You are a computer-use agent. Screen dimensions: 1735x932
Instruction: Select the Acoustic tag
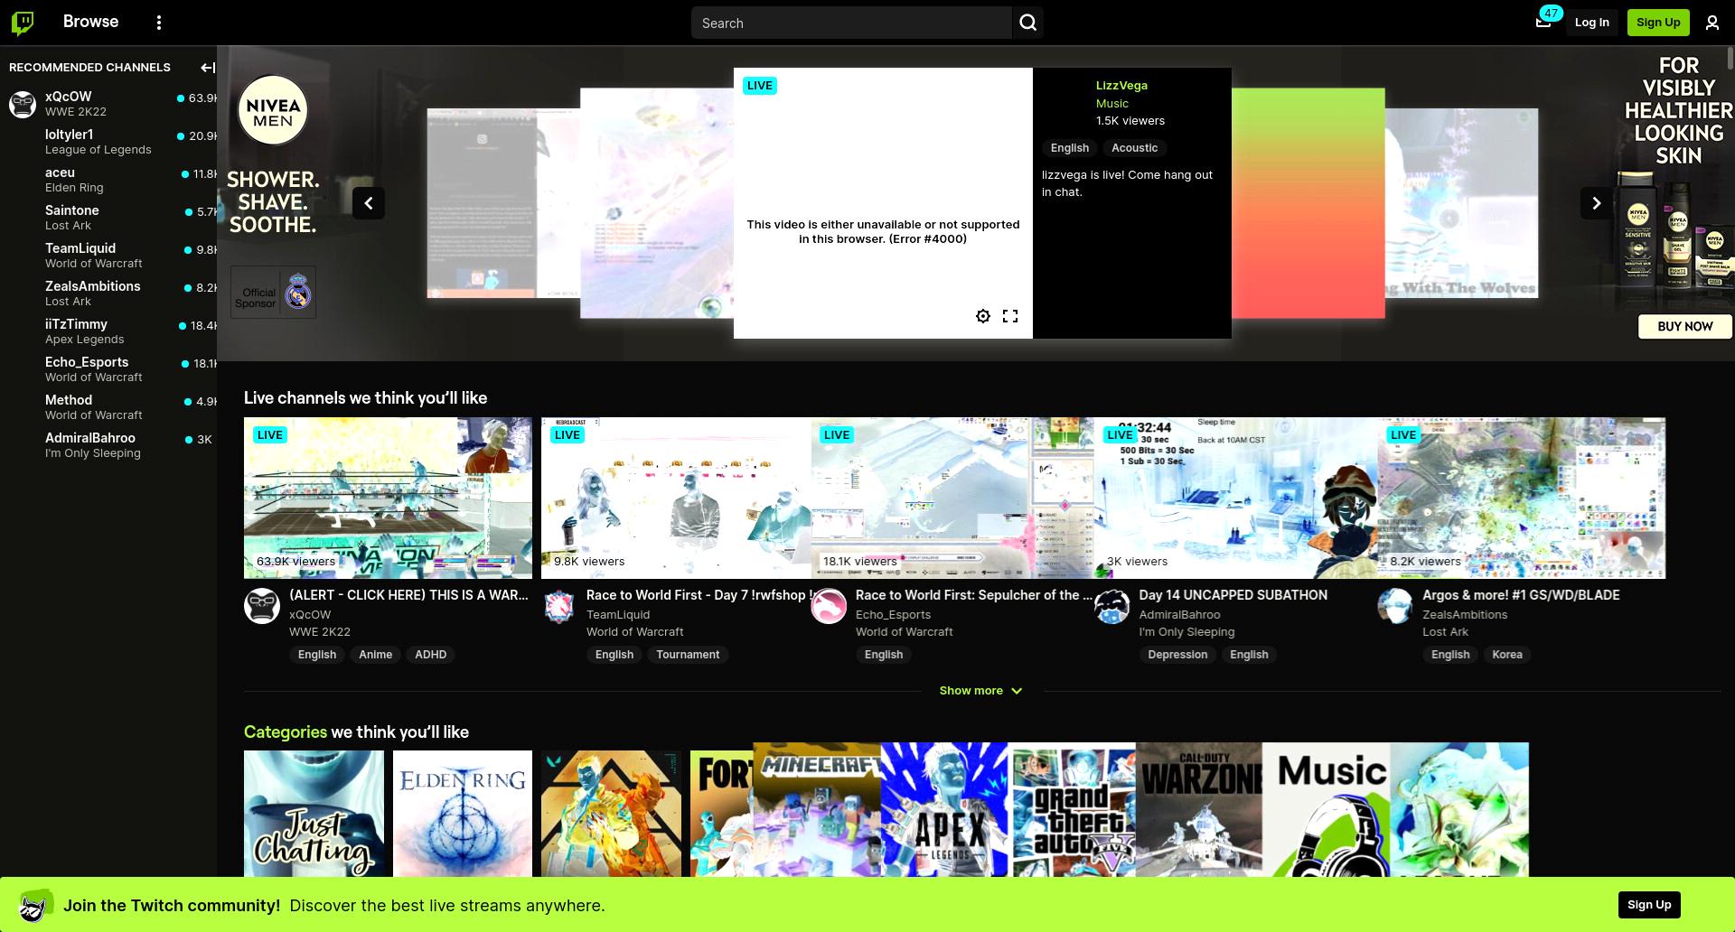click(1134, 148)
